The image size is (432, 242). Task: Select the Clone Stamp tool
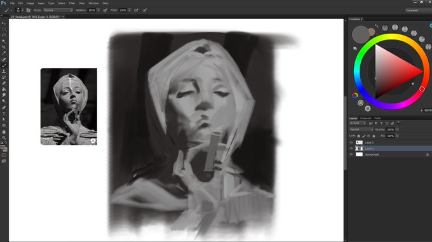4,71
